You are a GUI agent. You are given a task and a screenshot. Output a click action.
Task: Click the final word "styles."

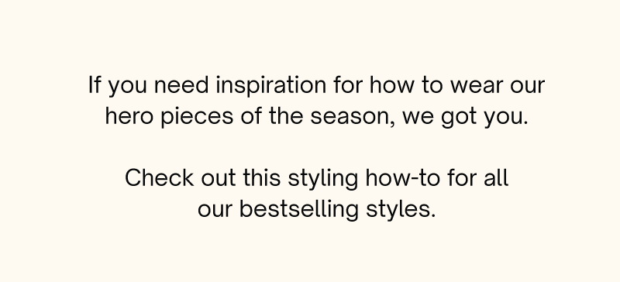tap(401, 210)
